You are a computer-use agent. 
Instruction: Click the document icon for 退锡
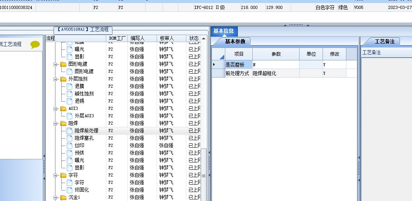click(x=70, y=101)
